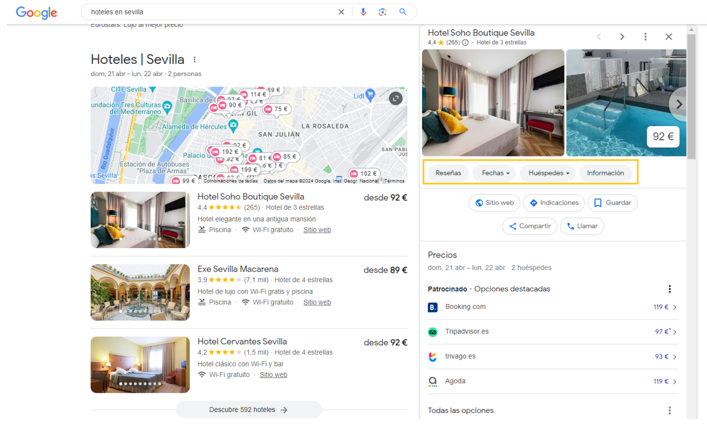Image resolution: width=707 pixels, height=431 pixels.
Task: Expand the Huéspedes dropdown
Action: tap(548, 173)
